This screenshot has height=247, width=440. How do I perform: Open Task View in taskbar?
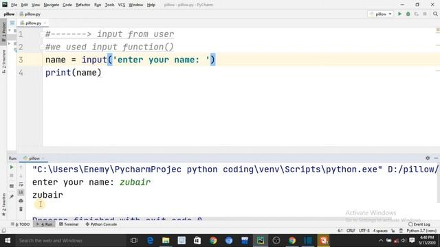(x=134, y=241)
